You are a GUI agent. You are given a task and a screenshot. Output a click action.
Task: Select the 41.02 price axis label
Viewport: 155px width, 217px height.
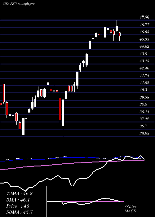coord(144,83)
